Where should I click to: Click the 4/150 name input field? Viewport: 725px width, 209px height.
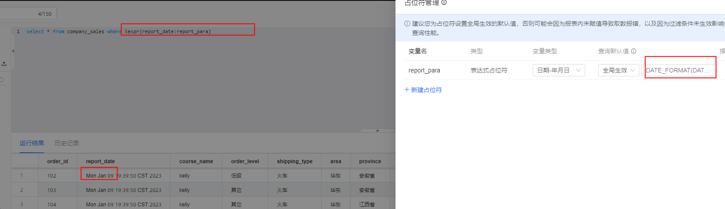click(x=28, y=14)
